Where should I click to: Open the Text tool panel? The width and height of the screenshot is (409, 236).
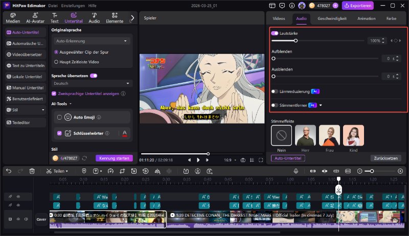[x=54, y=18]
